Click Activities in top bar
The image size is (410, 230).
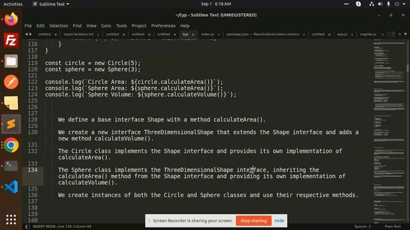[x=13, y=4]
